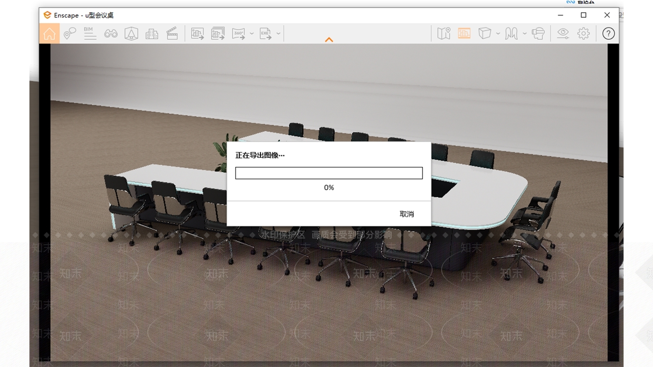This screenshot has width=653, height=367.
Task: Maximize the Enscape window
Action: [x=584, y=15]
